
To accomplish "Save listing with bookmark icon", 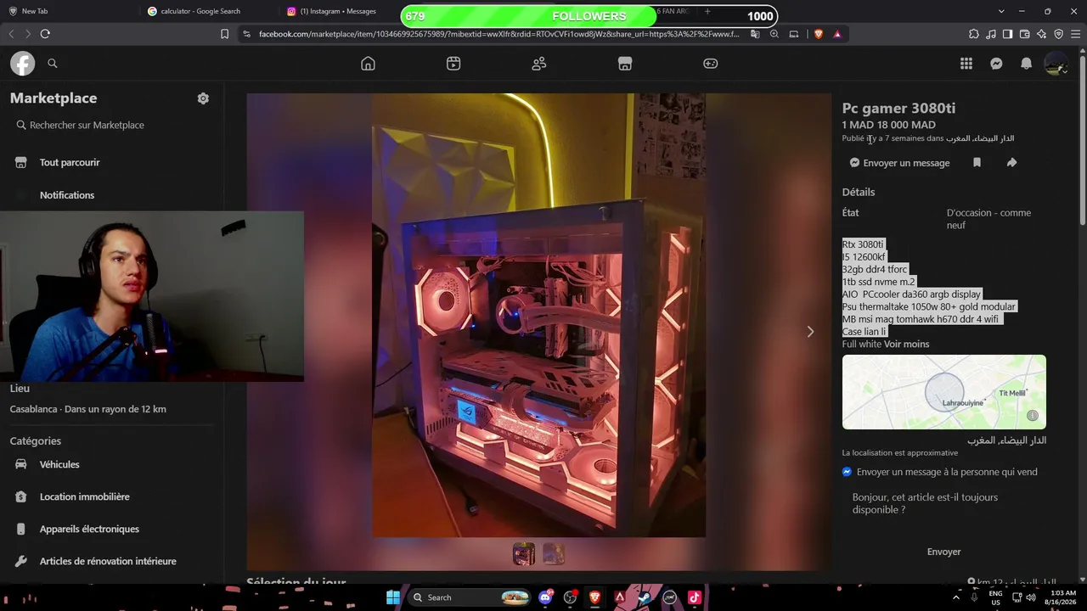I will pyautogui.click(x=977, y=163).
